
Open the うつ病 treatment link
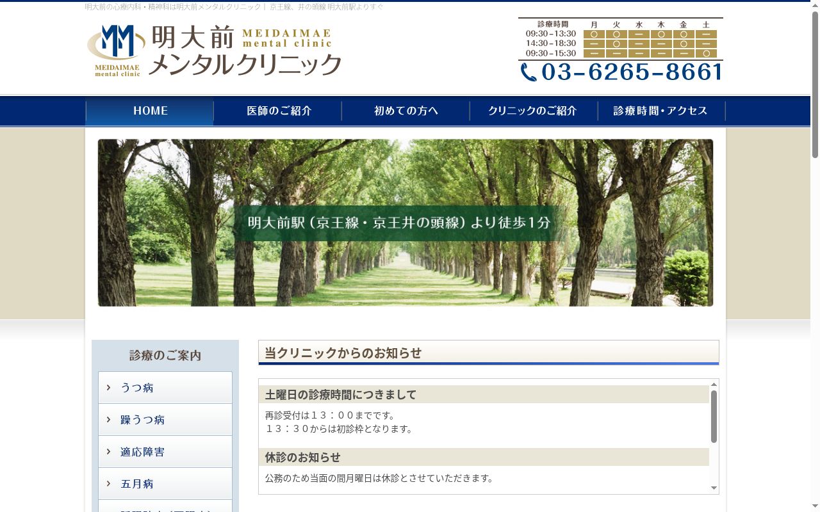[x=165, y=388]
